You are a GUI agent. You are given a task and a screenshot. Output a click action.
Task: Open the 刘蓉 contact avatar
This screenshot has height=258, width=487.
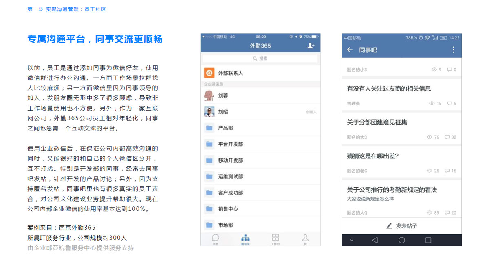coord(209,96)
